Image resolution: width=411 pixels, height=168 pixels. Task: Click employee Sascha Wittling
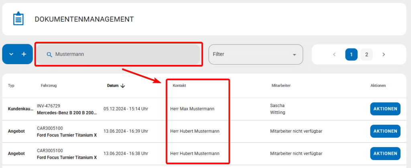tap(278, 109)
